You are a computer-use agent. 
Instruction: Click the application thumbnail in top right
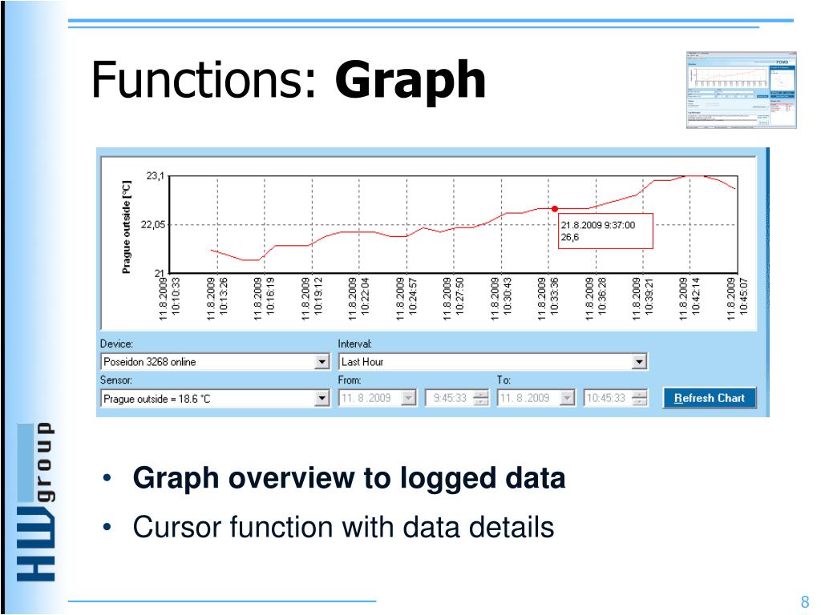tap(741, 90)
